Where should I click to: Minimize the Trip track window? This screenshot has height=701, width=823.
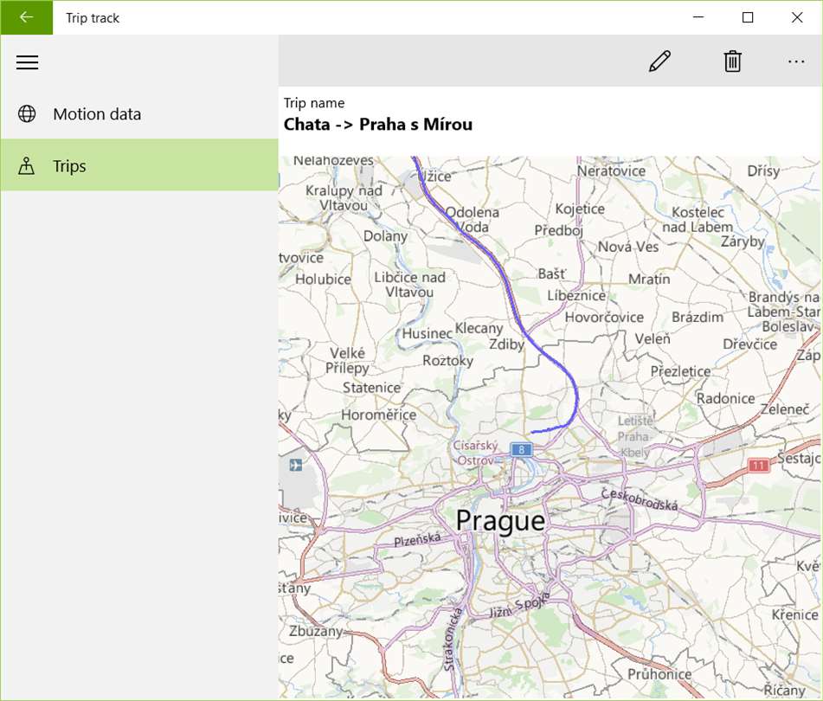[698, 17]
